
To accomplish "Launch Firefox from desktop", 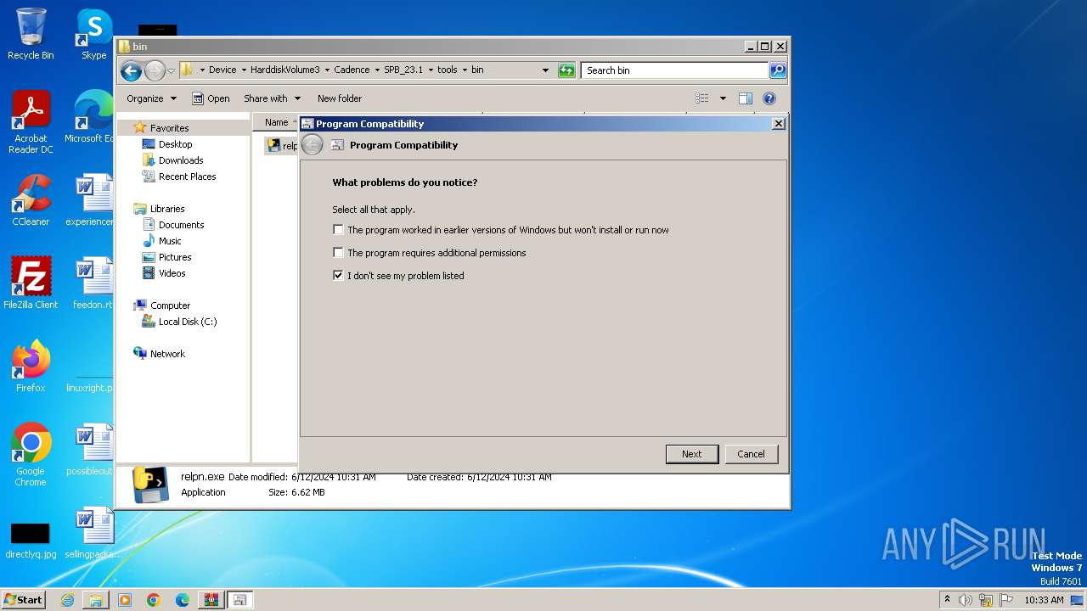I will 31,367.
